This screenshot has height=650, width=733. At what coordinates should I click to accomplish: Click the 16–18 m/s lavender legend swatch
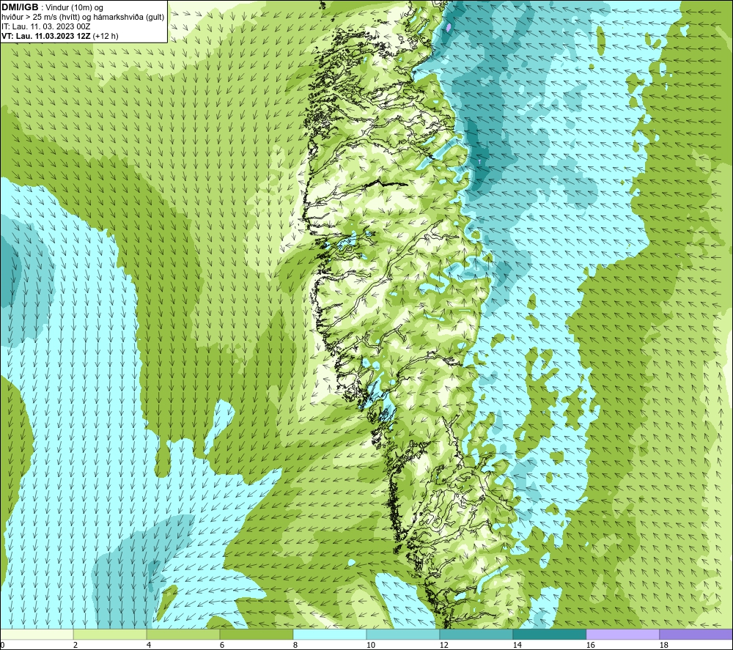pyautogui.click(x=622, y=634)
